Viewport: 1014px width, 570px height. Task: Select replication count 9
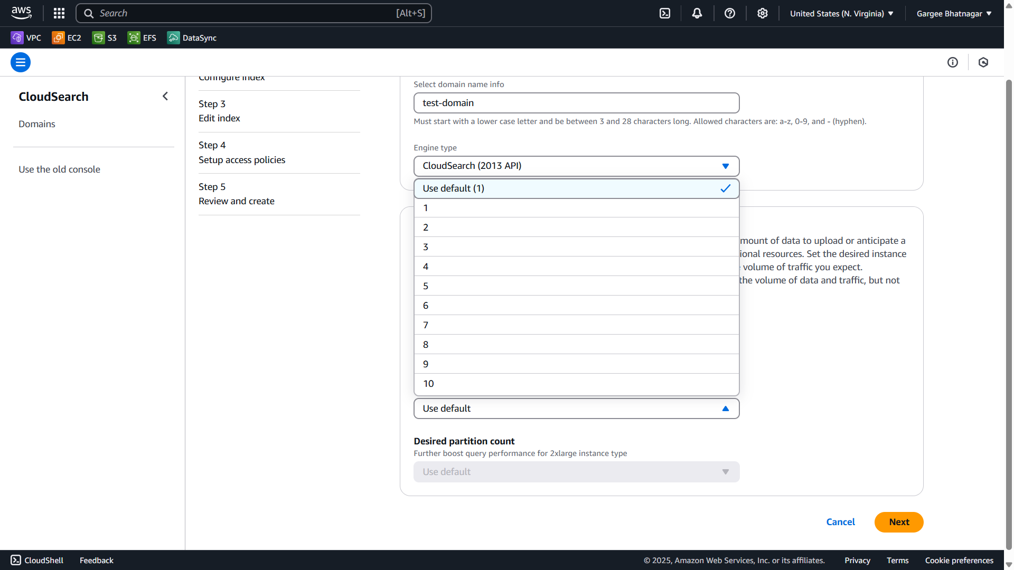[576, 364]
